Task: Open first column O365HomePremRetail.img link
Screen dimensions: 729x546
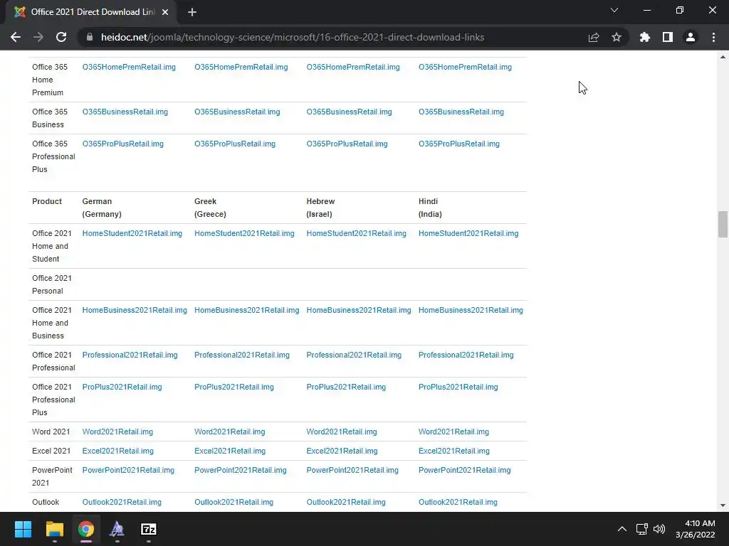Action: [129, 68]
